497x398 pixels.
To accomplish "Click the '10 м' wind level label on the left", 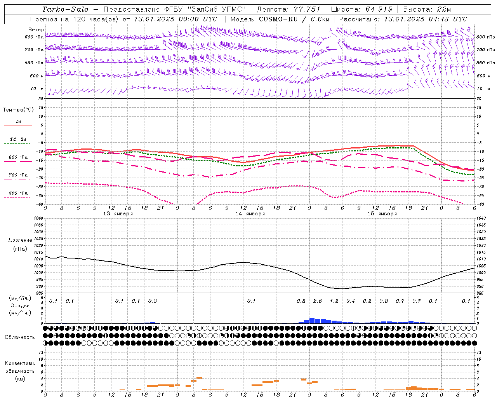I will [37, 89].
